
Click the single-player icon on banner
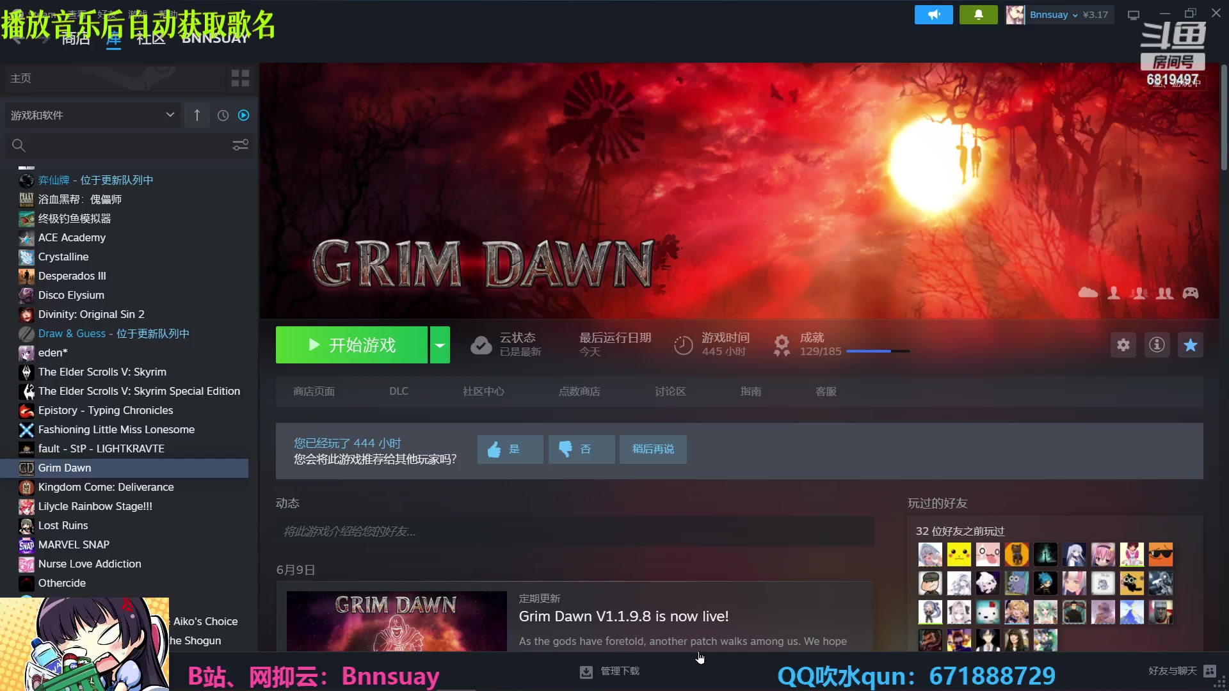1114,293
